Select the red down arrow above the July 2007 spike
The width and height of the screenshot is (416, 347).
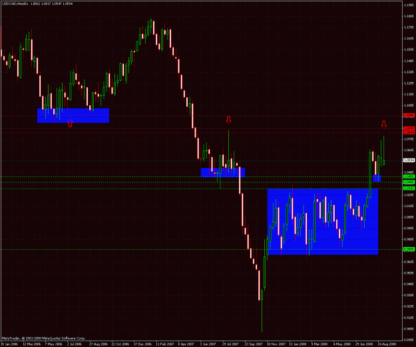(x=228, y=120)
